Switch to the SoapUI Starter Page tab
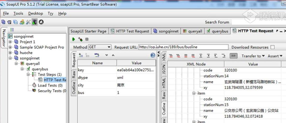Screen dimensions: 286x123 tap(88, 31)
